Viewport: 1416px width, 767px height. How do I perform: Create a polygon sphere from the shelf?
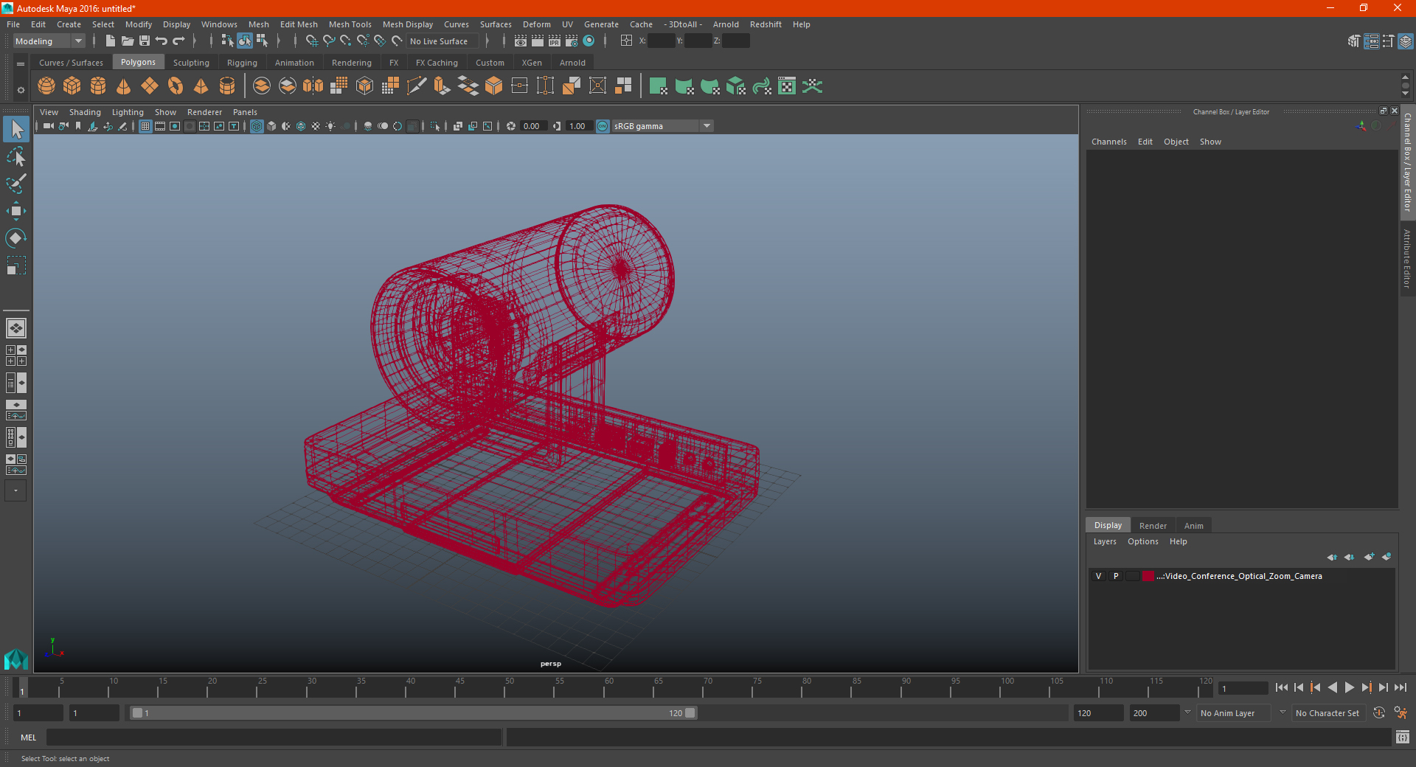coord(46,86)
